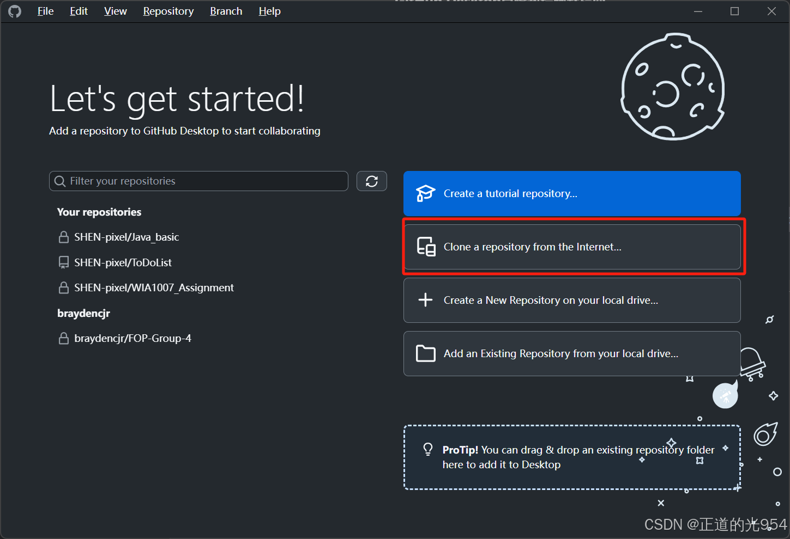Click the plus icon for new repository
The width and height of the screenshot is (790, 539).
(425, 300)
